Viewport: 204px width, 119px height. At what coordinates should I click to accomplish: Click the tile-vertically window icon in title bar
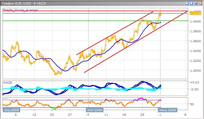187,3
